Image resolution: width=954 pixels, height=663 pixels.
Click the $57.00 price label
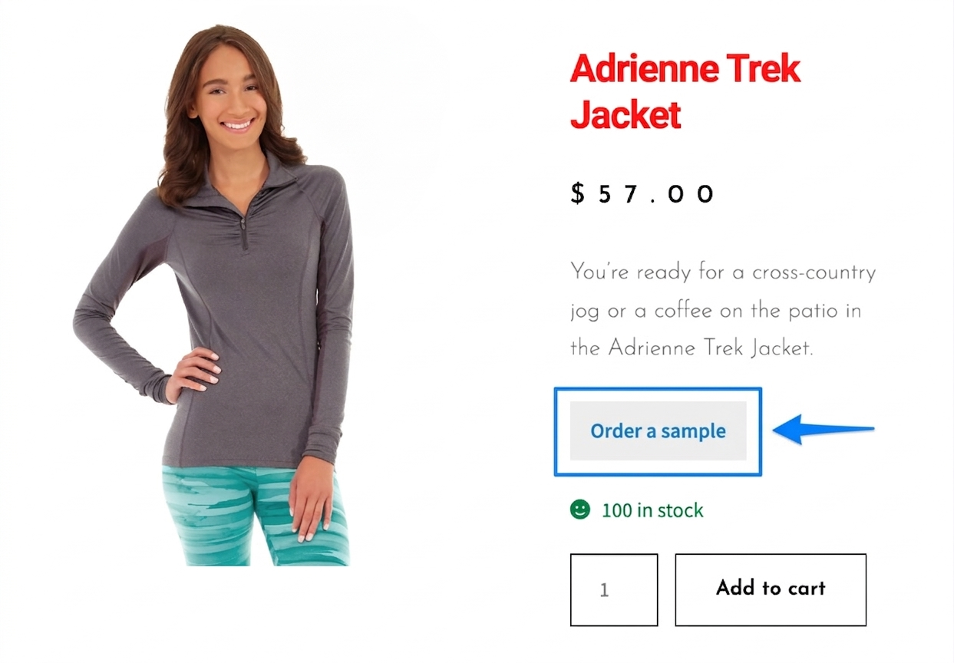point(643,193)
